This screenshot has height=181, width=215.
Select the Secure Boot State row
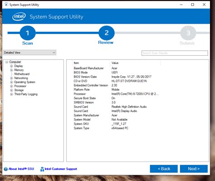[x=117, y=98]
